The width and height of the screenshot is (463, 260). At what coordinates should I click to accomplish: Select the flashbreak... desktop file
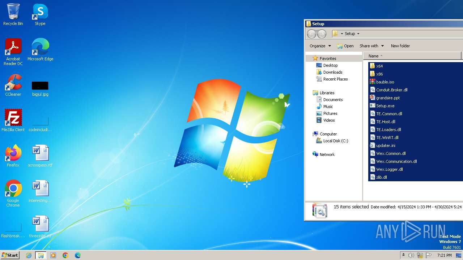coord(13,230)
